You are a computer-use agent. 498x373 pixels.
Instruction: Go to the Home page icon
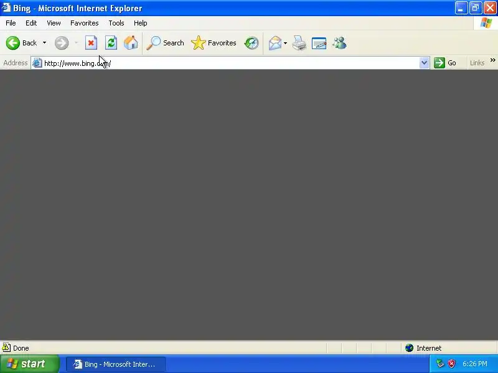(x=131, y=43)
